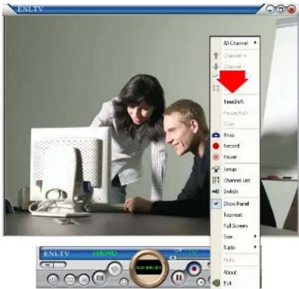The height and width of the screenshot is (289, 299).
Task: Click the Snap camera icon in context menu
Action: [x=216, y=135]
